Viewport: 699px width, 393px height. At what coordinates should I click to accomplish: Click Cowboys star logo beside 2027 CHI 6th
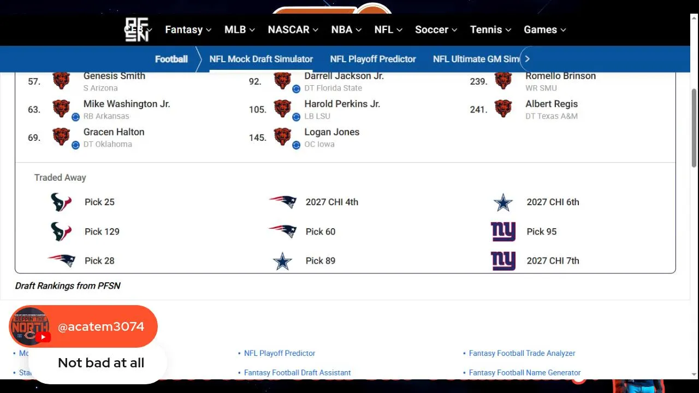503,203
